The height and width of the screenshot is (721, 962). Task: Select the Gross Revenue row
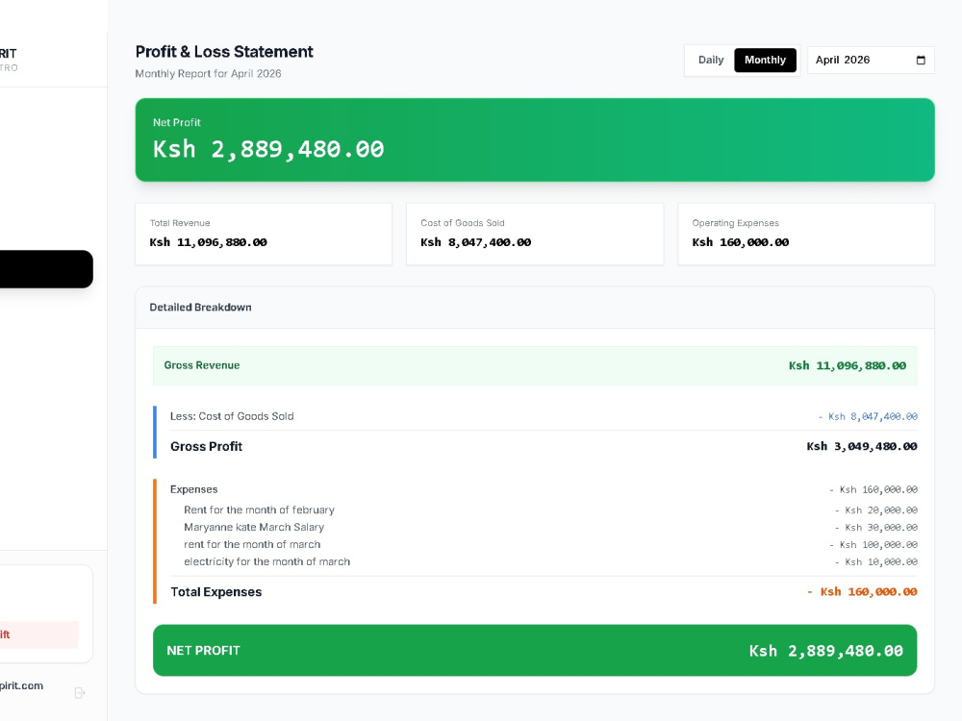click(x=534, y=365)
